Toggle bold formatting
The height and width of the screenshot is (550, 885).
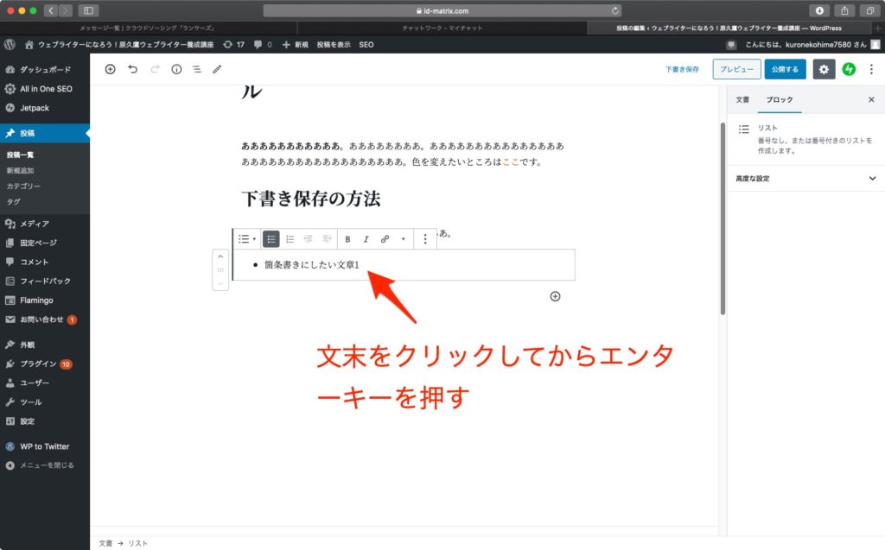[347, 239]
